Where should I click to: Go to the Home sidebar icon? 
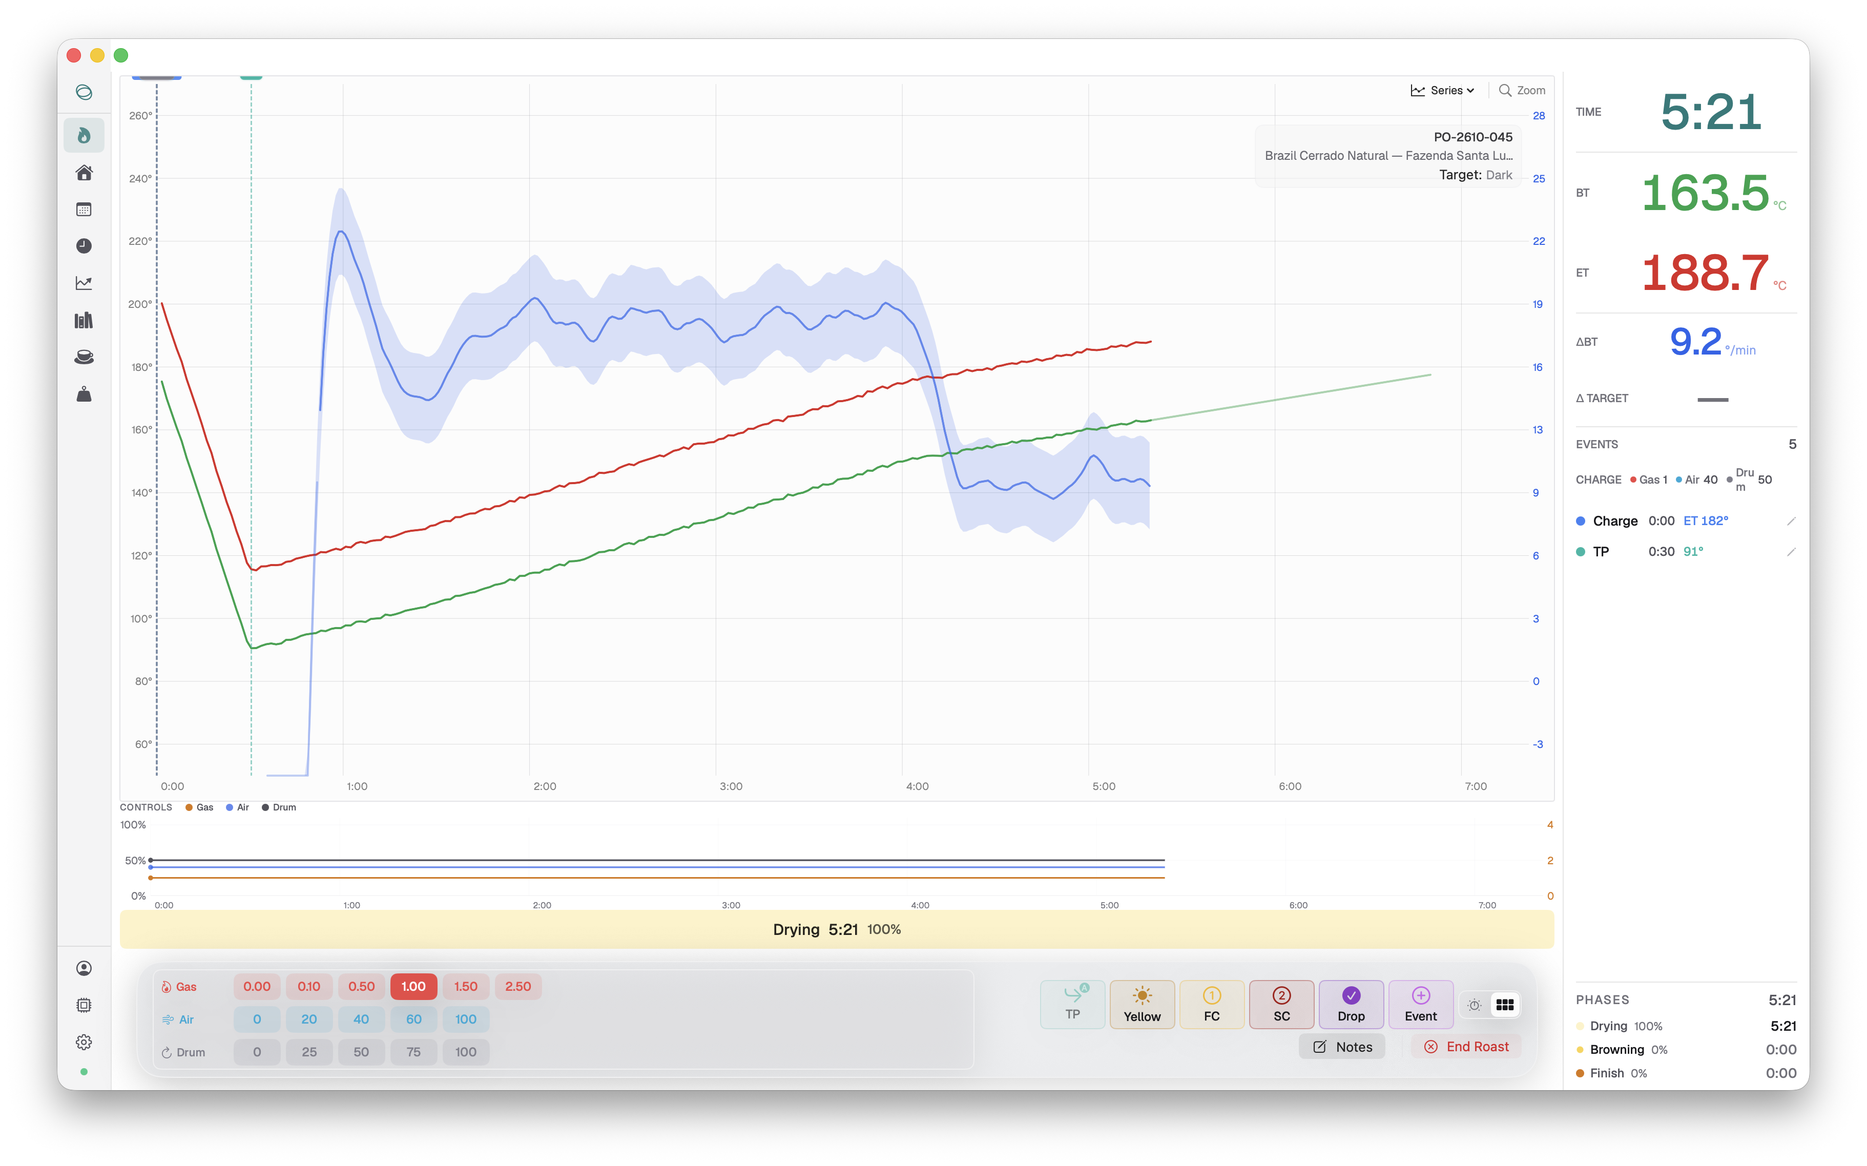[x=84, y=173]
